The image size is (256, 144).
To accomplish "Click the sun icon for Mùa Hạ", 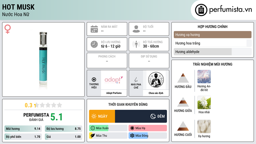I will [x=132, y=128].
